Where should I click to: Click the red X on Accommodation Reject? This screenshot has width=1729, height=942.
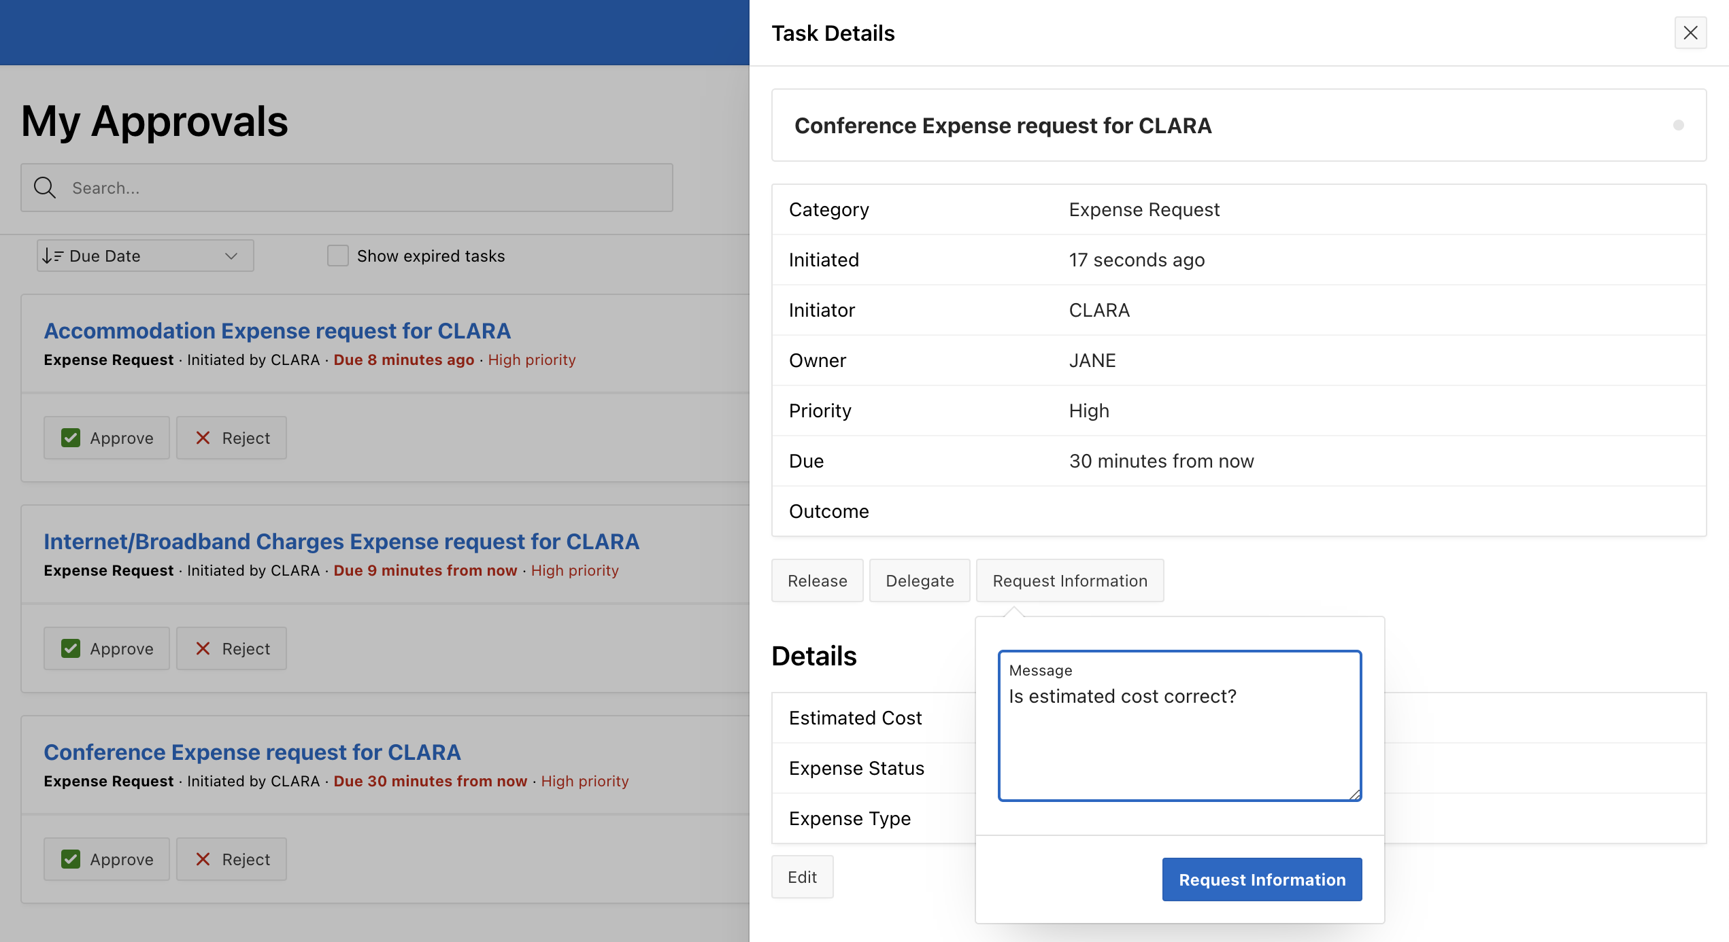pyautogui.click(x=203, y=438)
